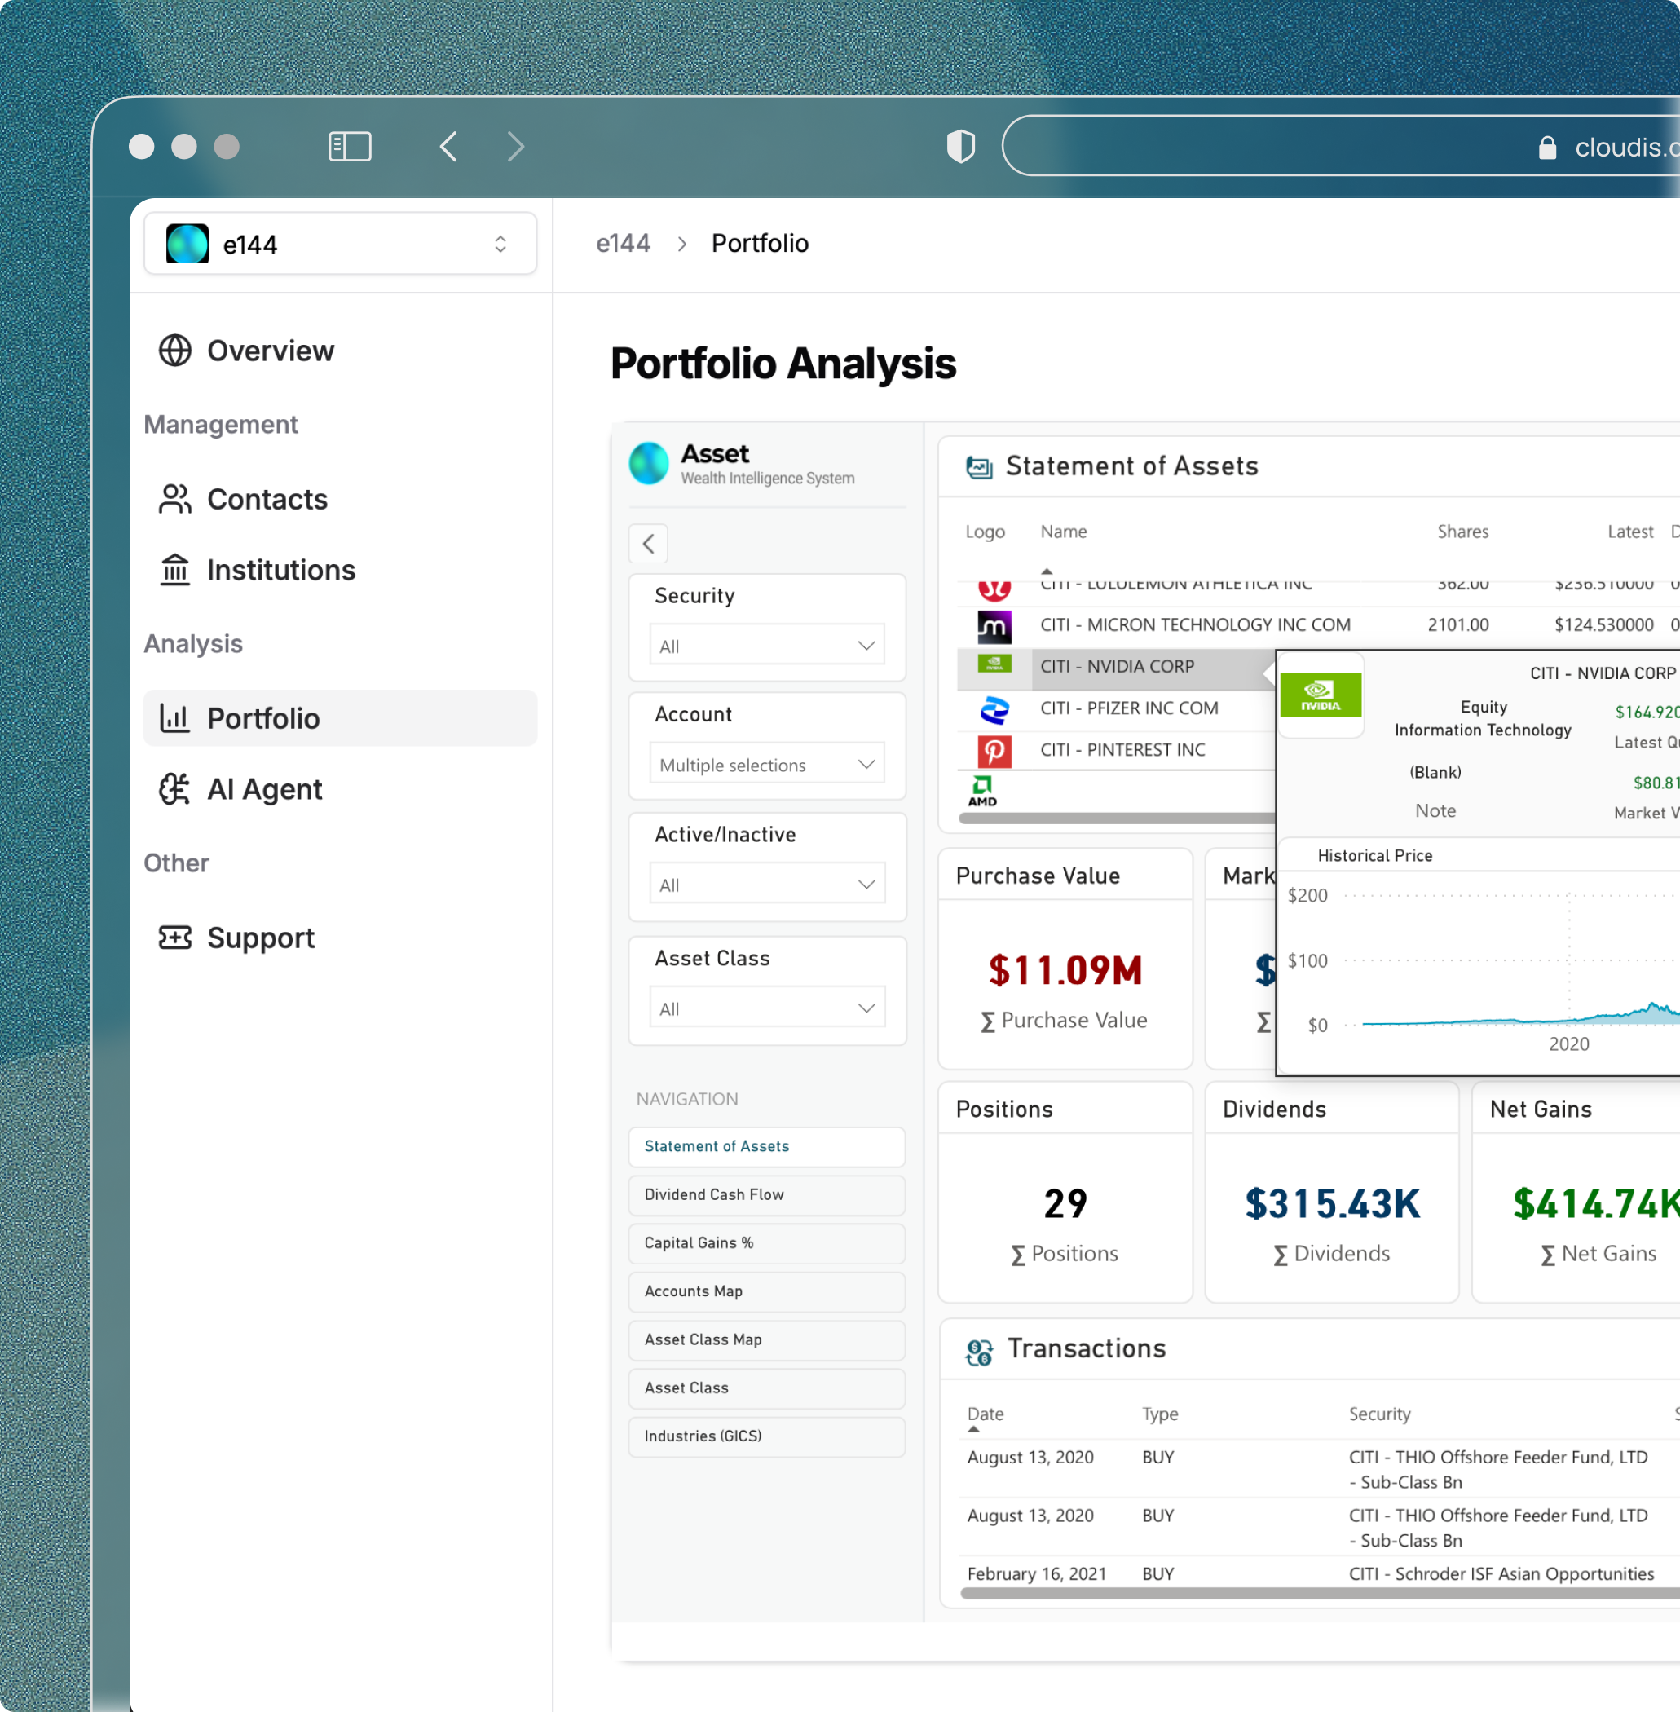Click the AMD logo
This screenshot has height=1712, width=1680.
click(982, 791)
